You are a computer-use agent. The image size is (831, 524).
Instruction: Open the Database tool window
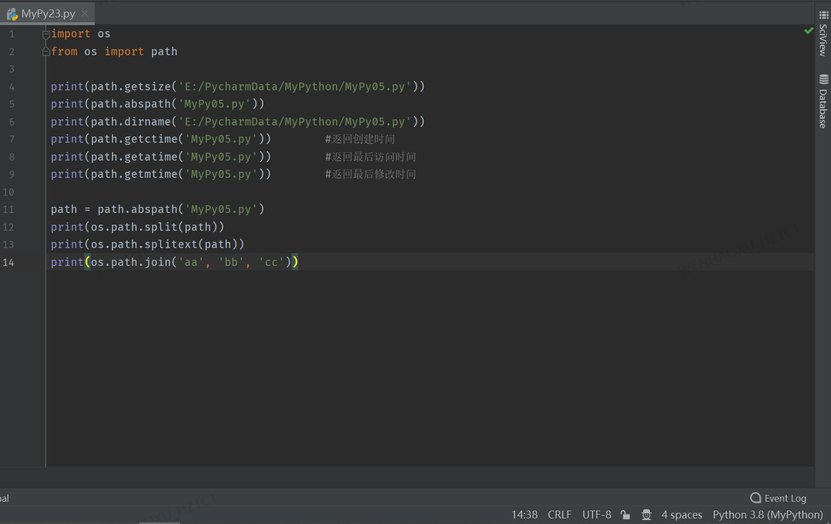[823, 101]
